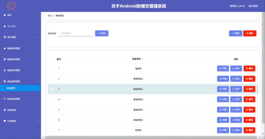
Task: Click the vertical scrollbar on the right
Action: tap(263, 67)
